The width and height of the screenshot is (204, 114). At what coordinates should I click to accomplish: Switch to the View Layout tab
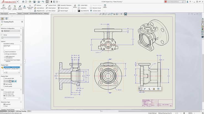pyautogui.click(x=4, y=13)
